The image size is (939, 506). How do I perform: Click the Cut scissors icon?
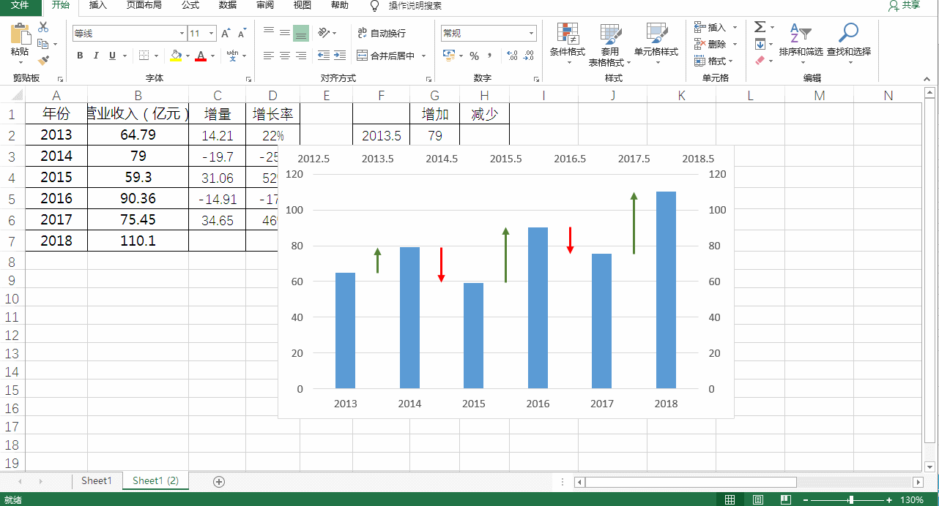point(42,26)
